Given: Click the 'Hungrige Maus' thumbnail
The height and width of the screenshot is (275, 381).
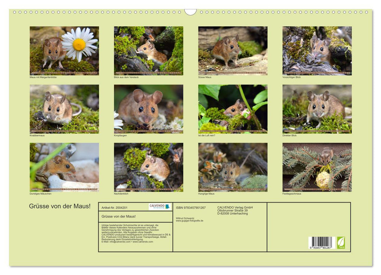Looking at the screenshot, I should (233, 167).
